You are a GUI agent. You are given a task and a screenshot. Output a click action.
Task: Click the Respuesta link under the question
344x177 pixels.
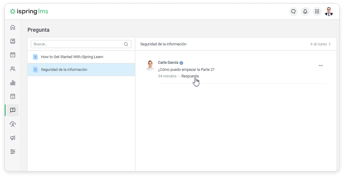(190, 76)
